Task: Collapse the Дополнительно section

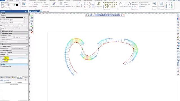Action: tap(14, 44)
